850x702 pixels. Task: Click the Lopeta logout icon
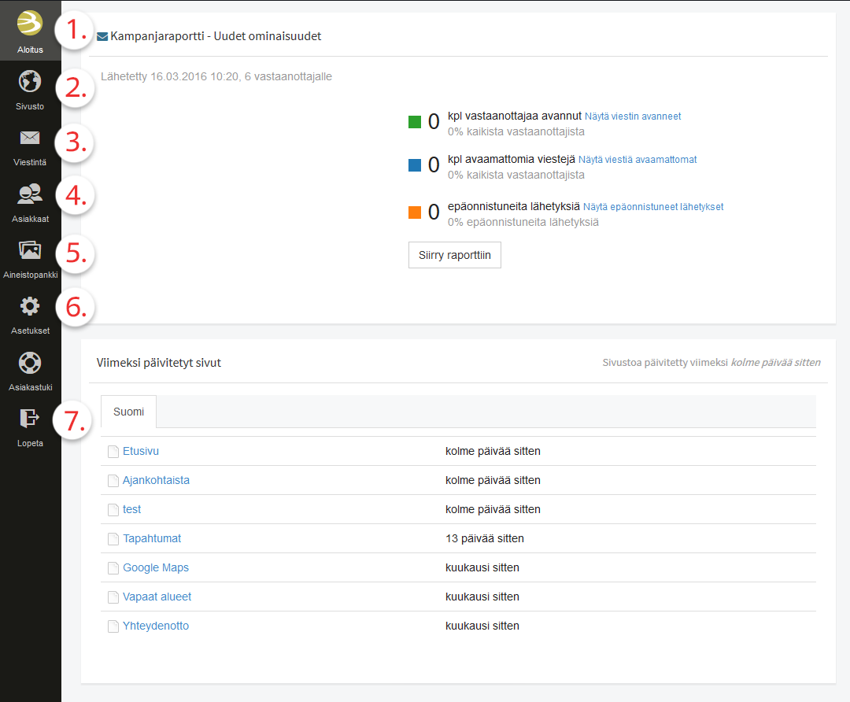(x=30, y=419)
